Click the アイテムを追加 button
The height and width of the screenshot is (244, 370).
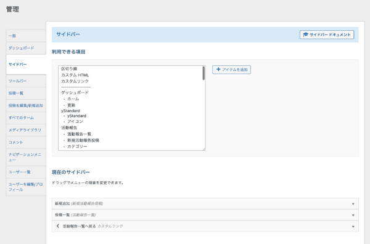click(x=231, y=70)
